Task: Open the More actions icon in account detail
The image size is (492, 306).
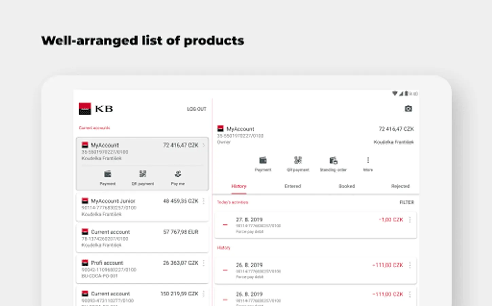Action: pos(368,160)
